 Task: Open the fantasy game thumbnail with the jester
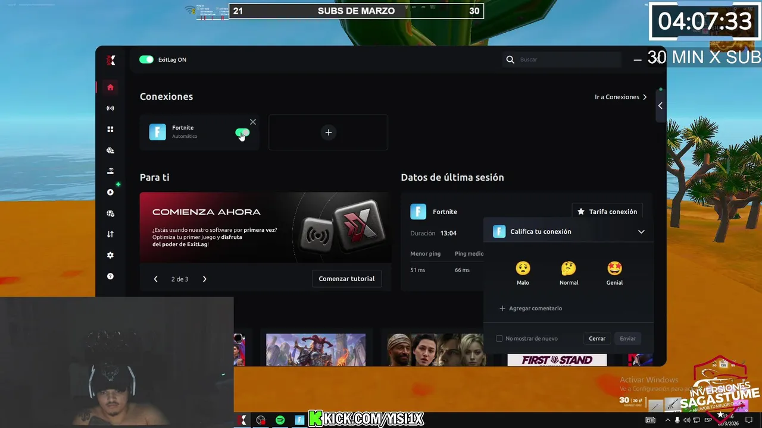316,350
